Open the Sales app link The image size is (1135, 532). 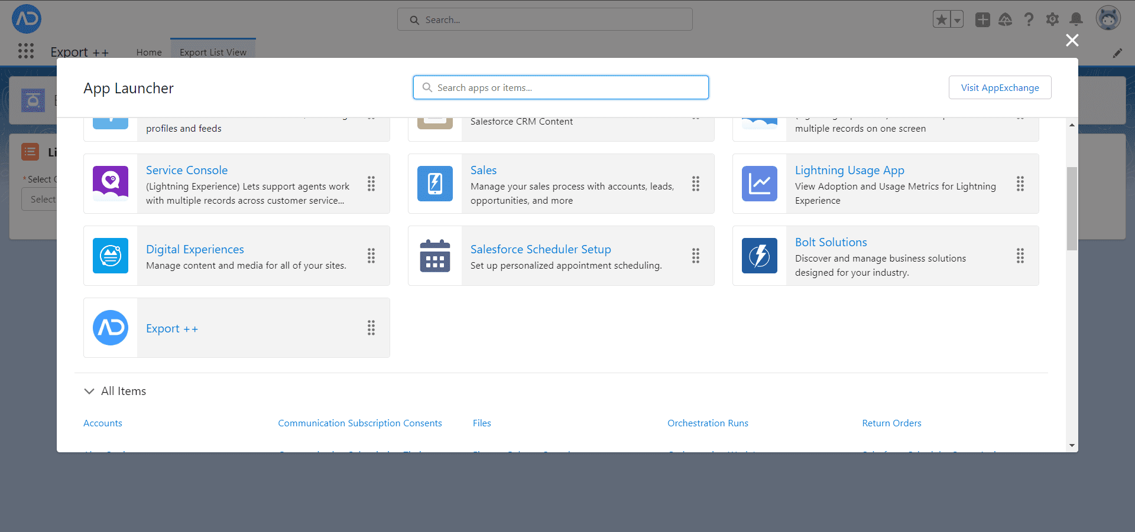click(x=484, y=170)
